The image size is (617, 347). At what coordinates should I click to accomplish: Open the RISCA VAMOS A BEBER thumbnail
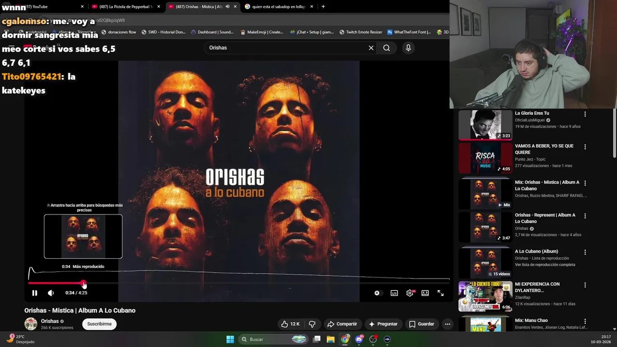[x=485, y=158]
